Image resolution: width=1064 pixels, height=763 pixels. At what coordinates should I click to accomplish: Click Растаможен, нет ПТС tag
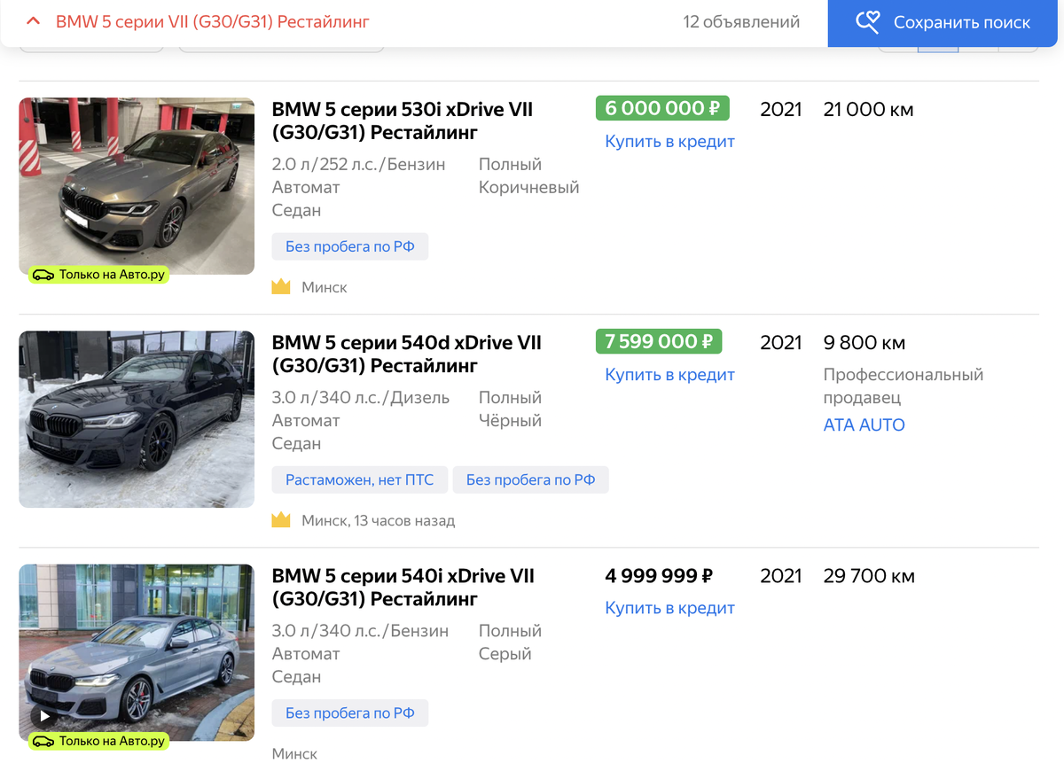point(360,479)
